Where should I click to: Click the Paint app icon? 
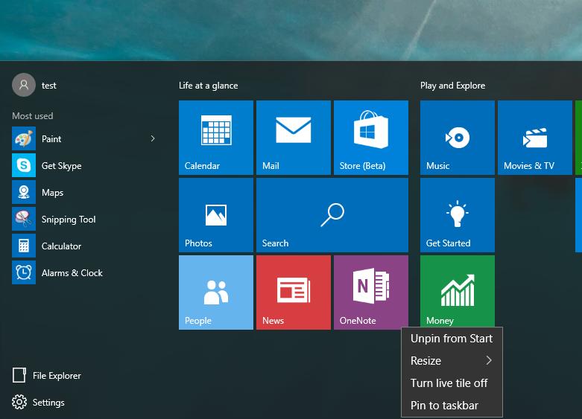tap(24, 138)
